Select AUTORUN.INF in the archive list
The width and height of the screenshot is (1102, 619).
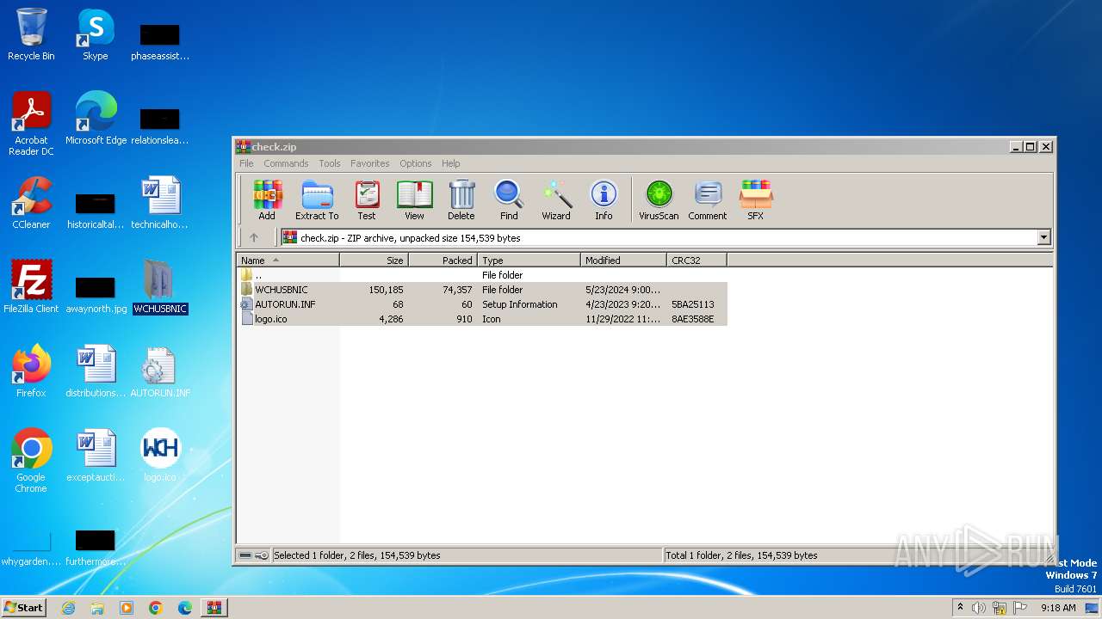point(482,304)
